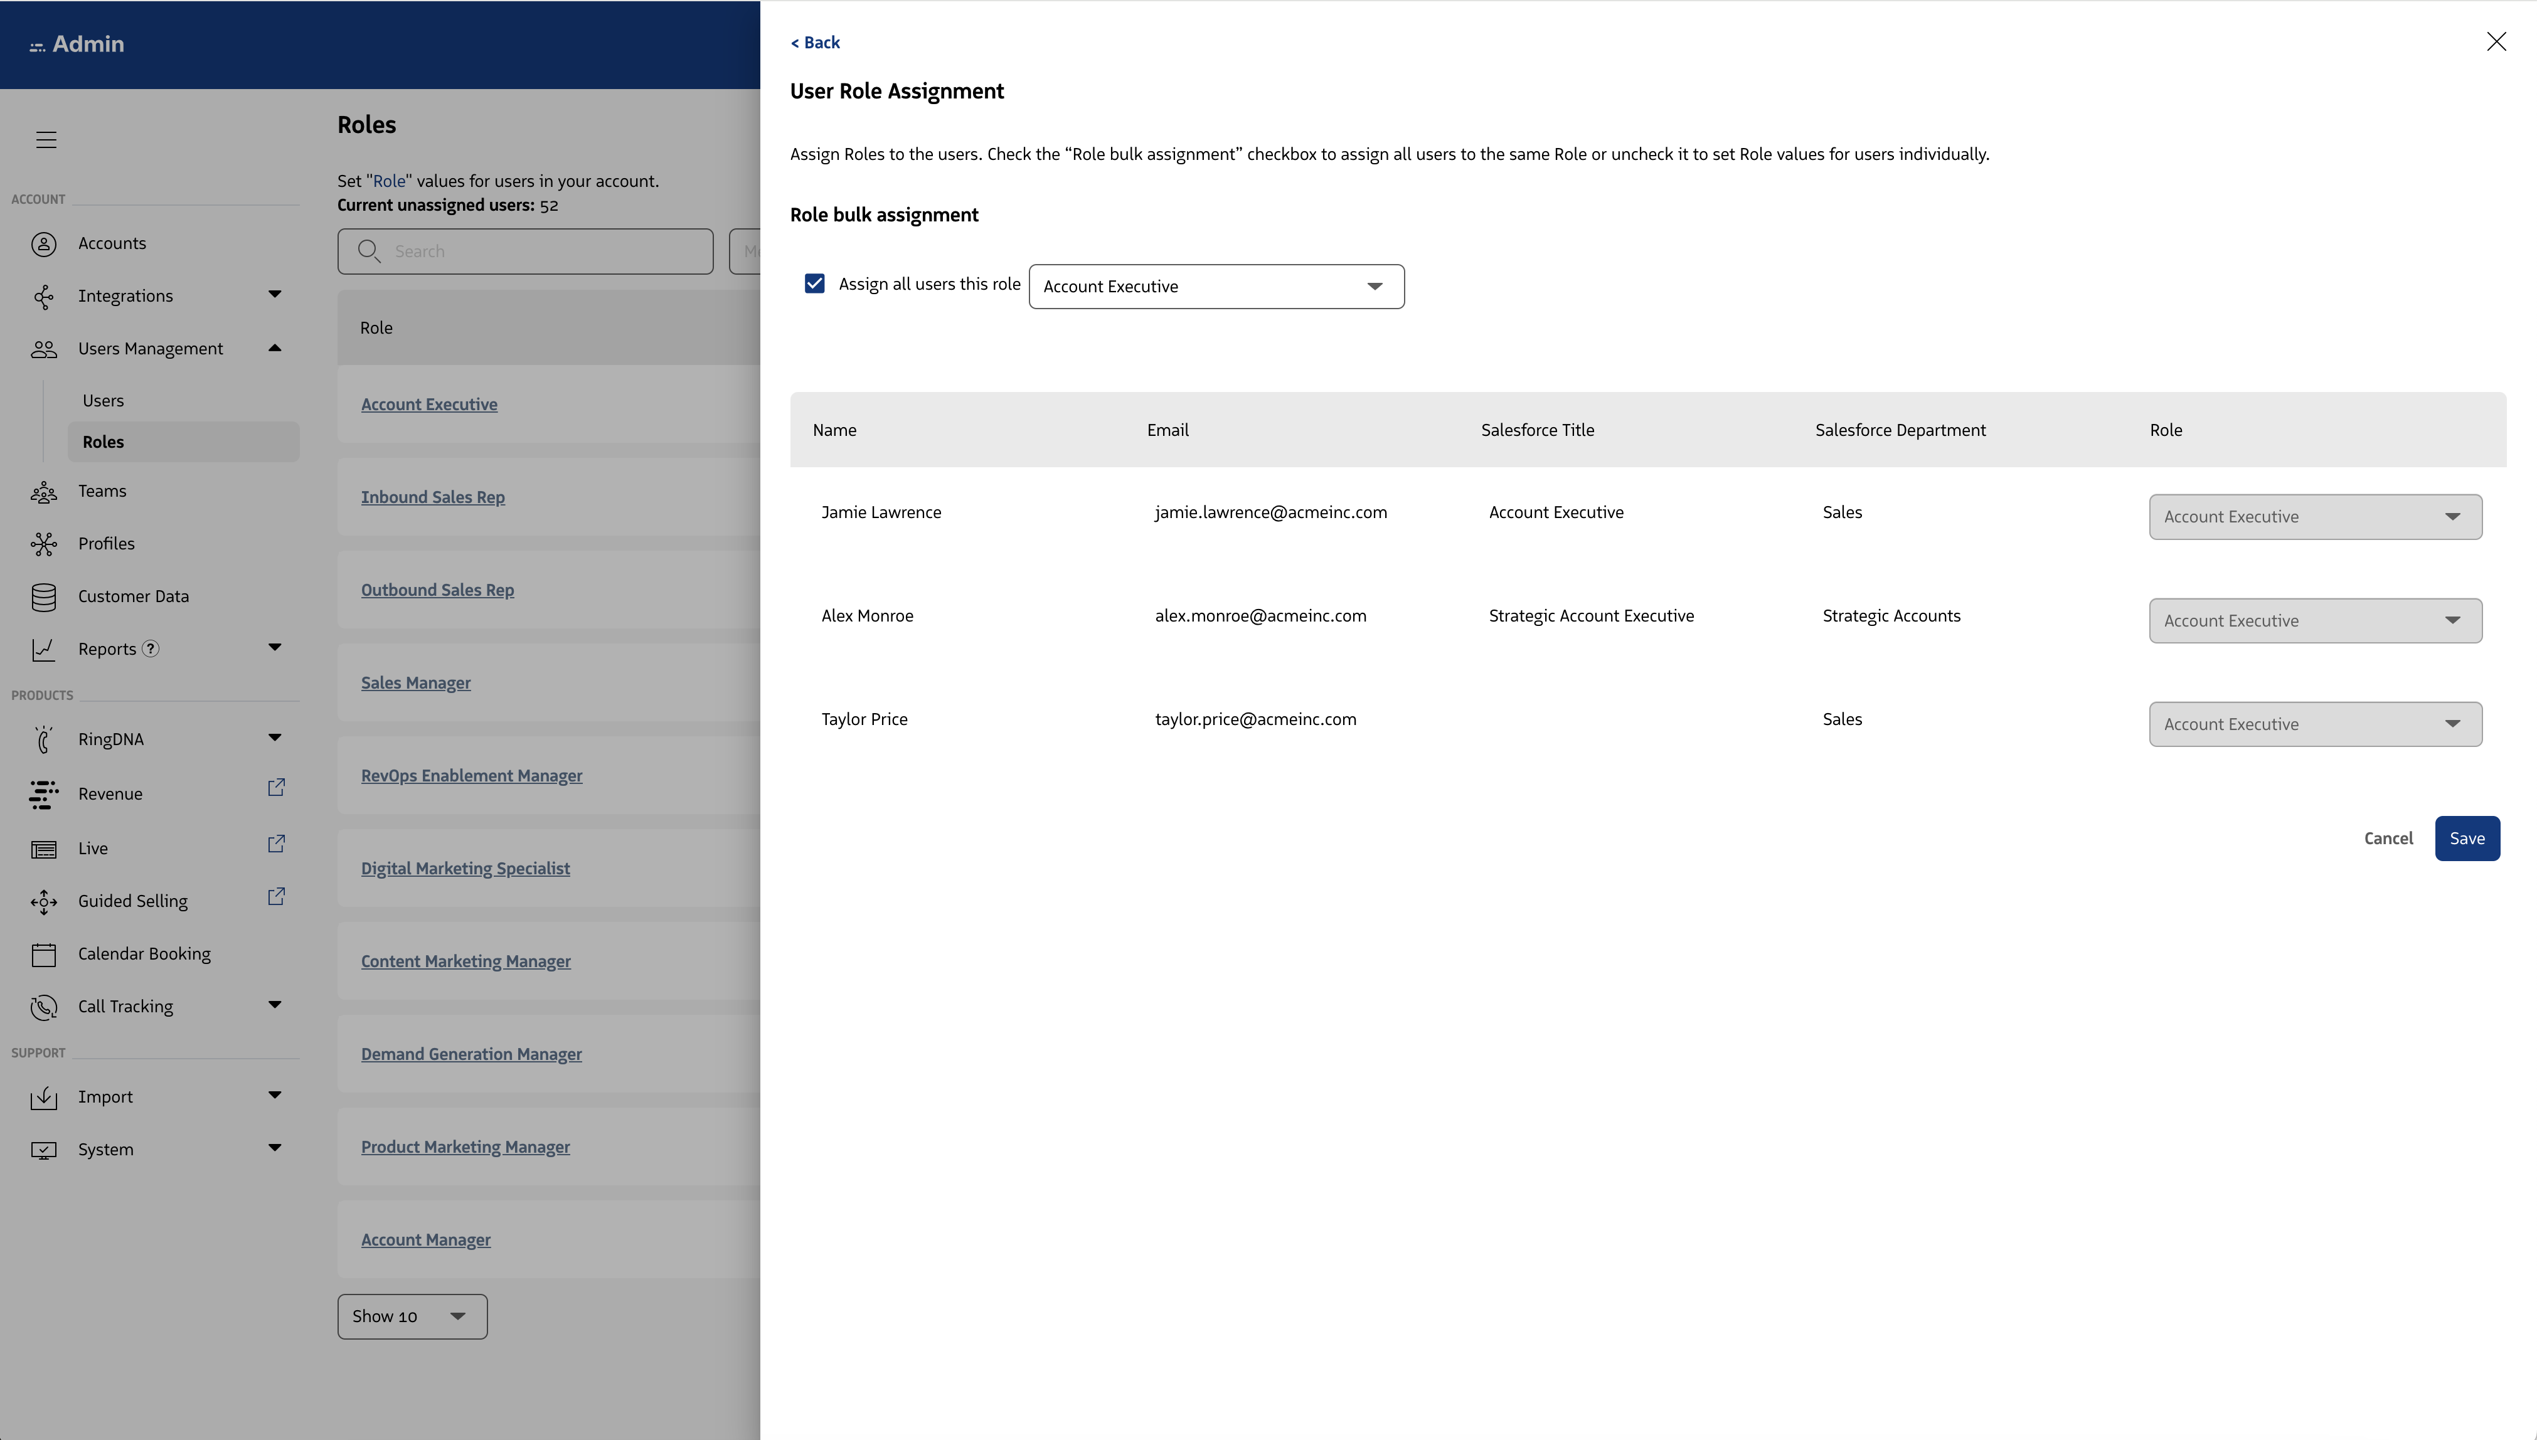Expand the Integrations menu
The width and height of the screenshot is (2537, 1440).
point(275,295)
